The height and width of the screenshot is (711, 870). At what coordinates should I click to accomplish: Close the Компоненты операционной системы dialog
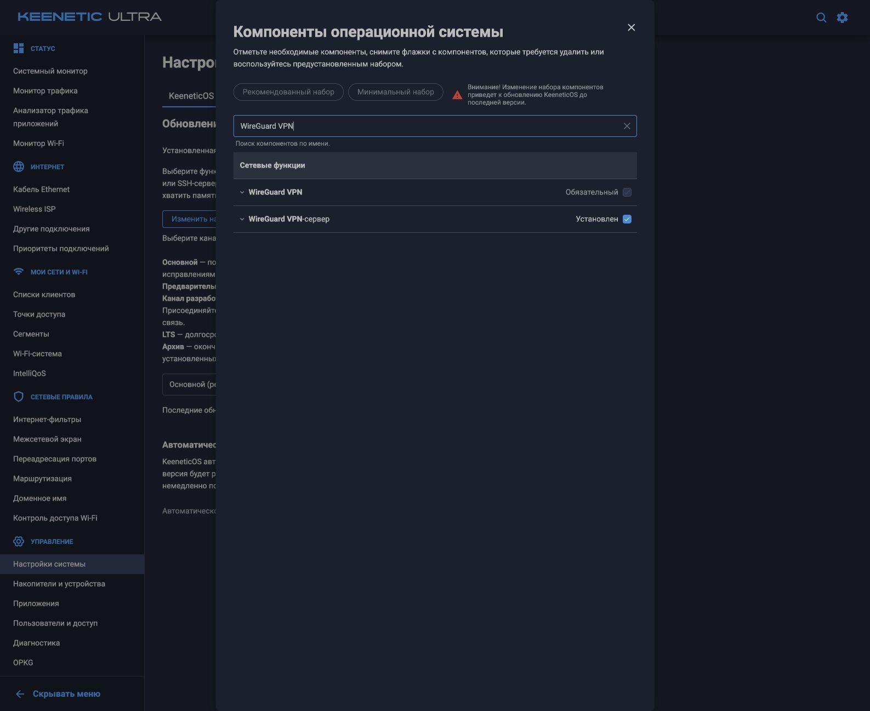pyautogui.click(x=632, y=27)
